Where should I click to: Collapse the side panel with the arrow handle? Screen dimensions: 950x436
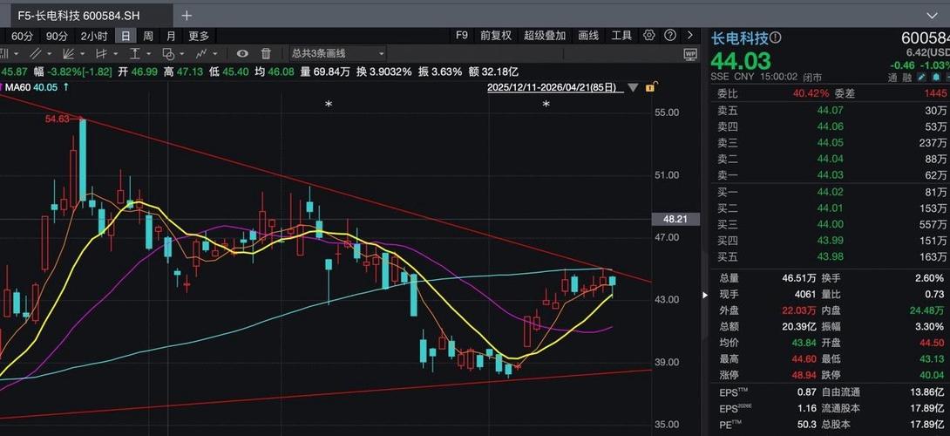tap(704, 296)
